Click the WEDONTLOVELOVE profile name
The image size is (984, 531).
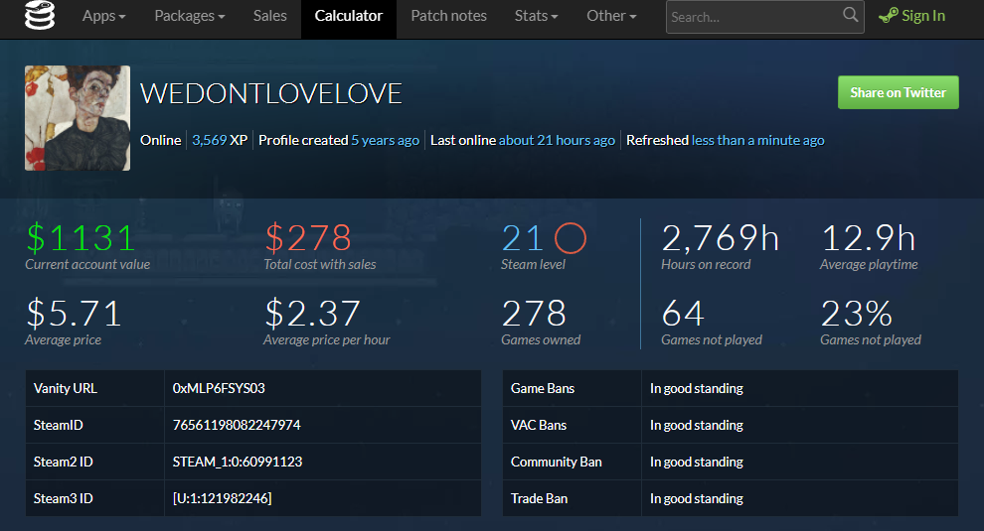270,94
